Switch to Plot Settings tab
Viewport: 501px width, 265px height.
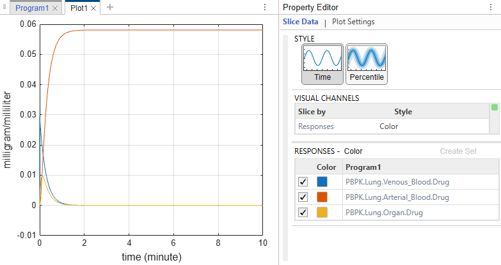(x=353, y=22)
